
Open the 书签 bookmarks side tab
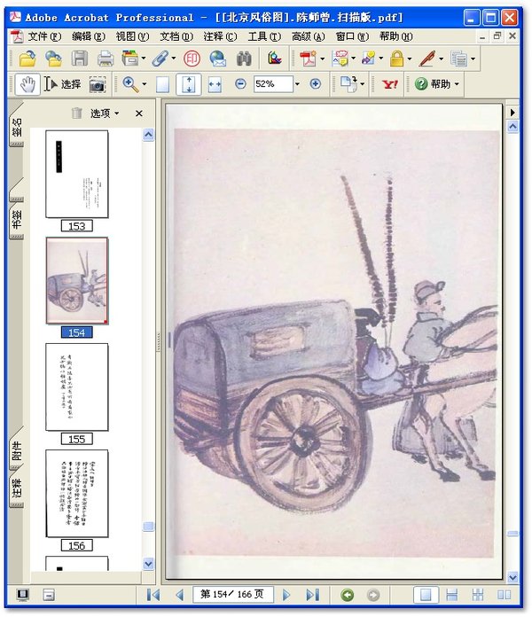(x=17, y=219)
